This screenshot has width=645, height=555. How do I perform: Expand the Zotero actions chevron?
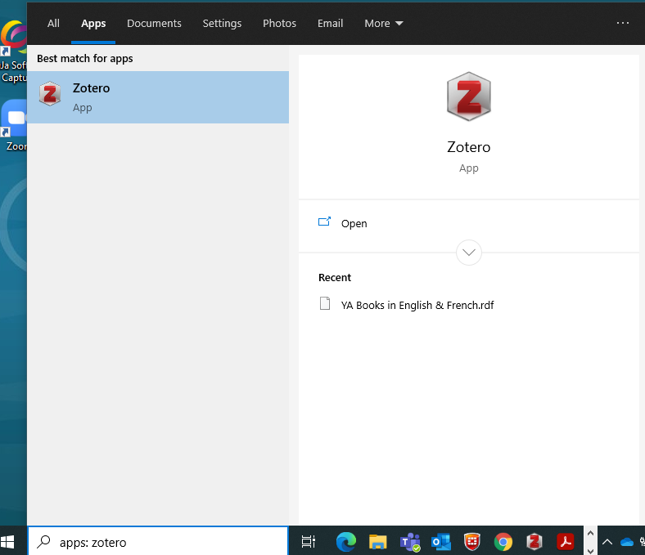click(x=468, y=253)
